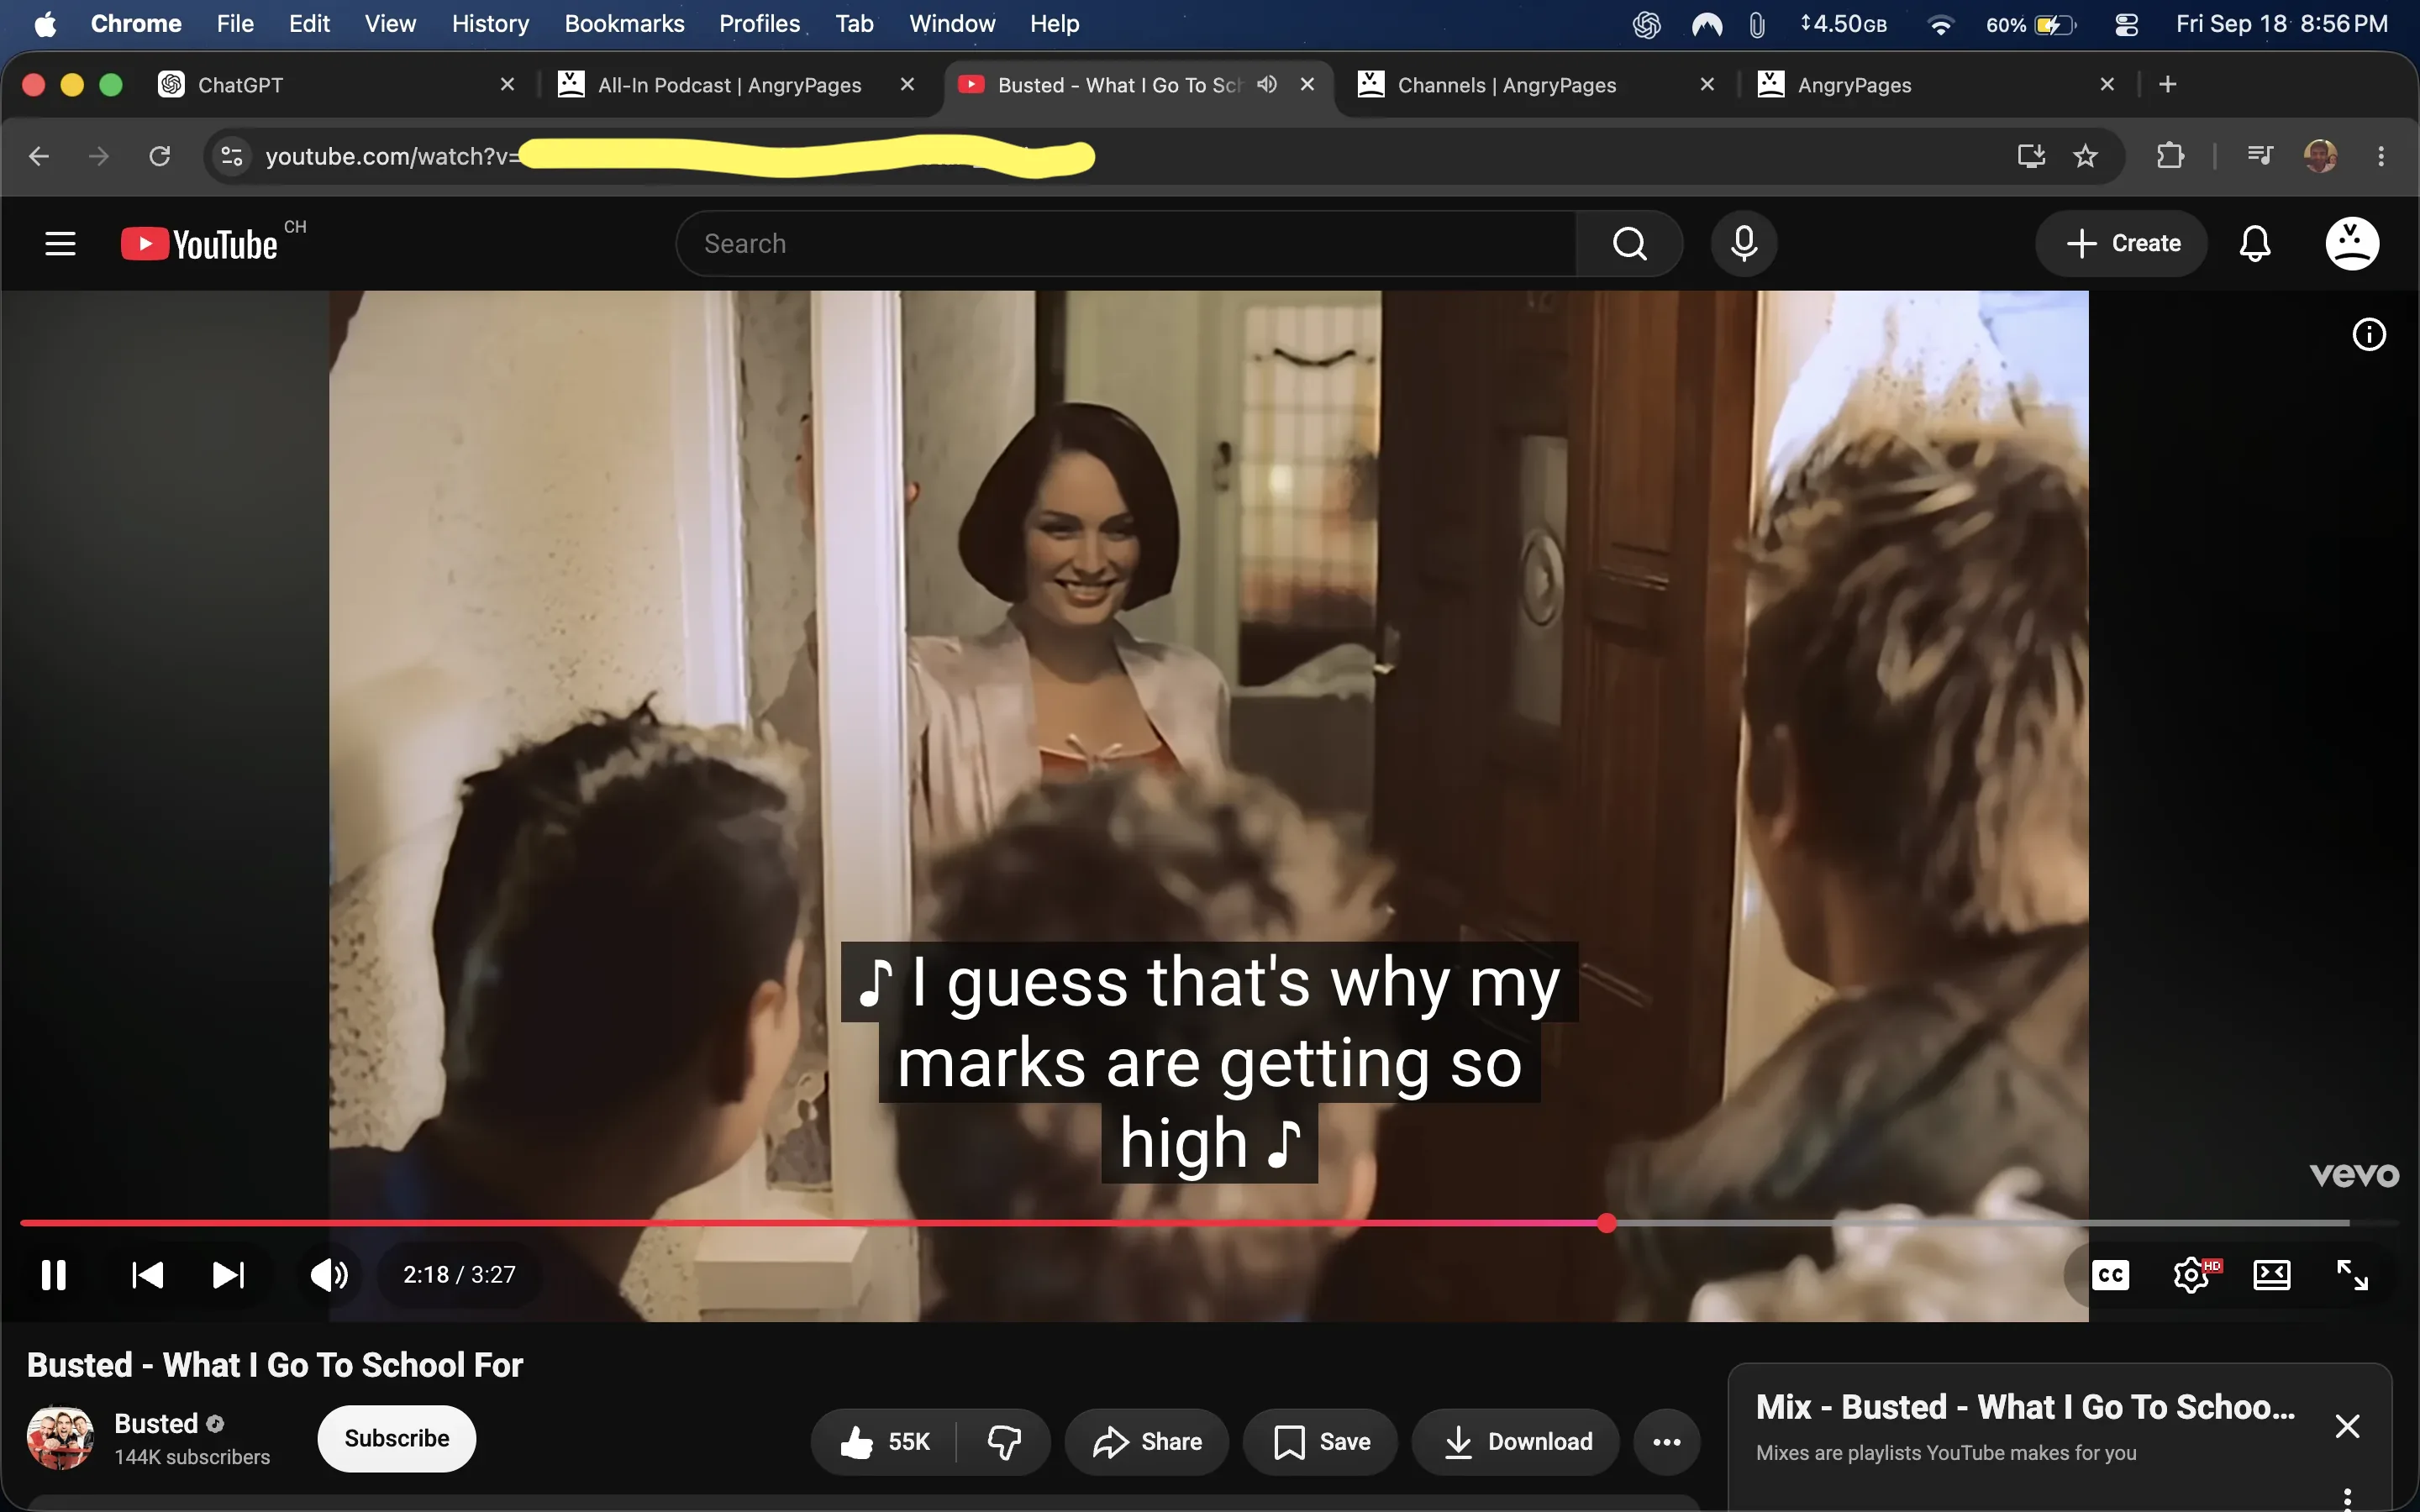The width and height of the screenshot is (2420, 1512).
Task: Like the video with 55K likes
Action: coord(884,1441)
